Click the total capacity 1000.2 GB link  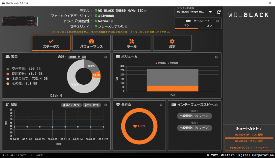77,57
